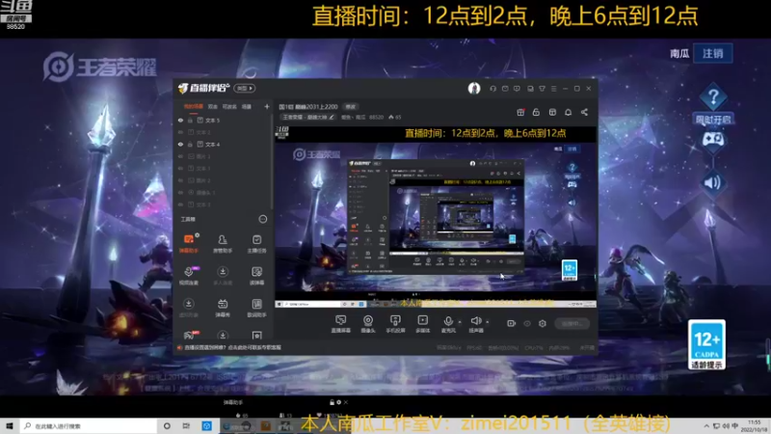Click the 12+ CADPA age rating badge
This screenshot has height=434, width=771.
tap(706, 344)
